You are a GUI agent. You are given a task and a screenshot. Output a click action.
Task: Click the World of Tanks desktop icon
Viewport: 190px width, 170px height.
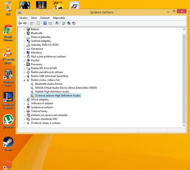(x=8, y=78)
